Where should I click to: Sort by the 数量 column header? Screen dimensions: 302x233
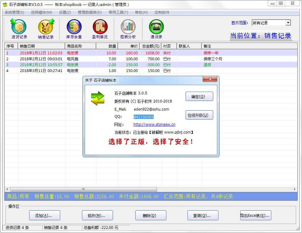[107, 46]
